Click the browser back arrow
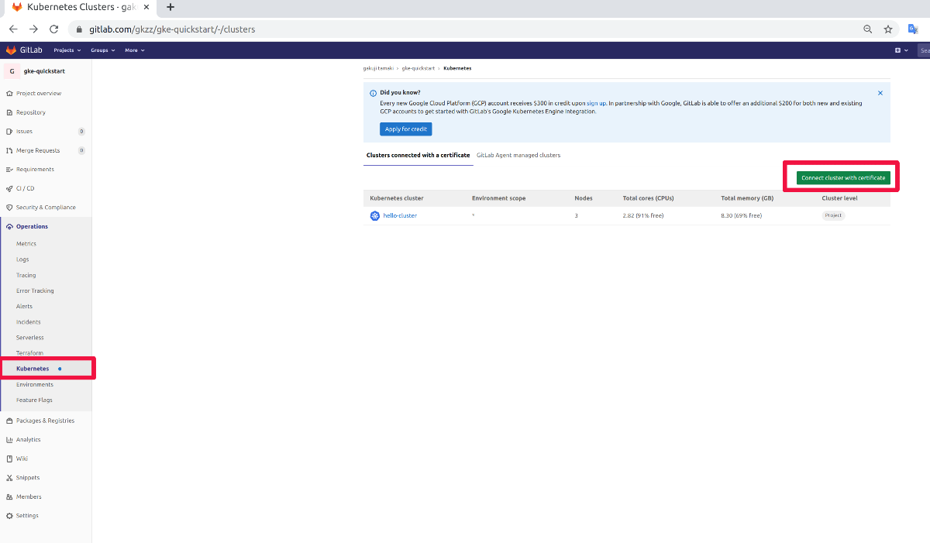The width and height of the screenshot is (930, 543). point(13,29)
